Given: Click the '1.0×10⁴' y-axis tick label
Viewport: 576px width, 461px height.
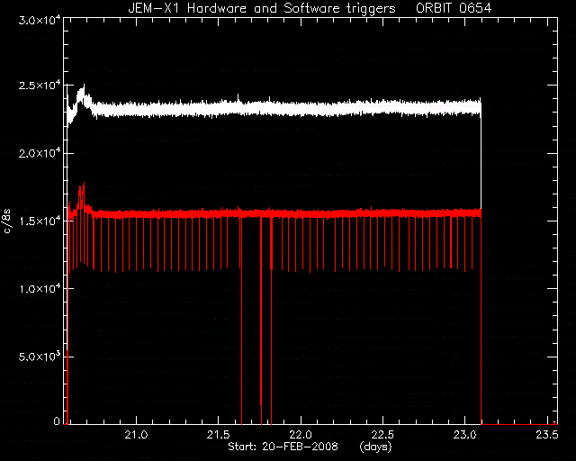Looking at the screenshot, I should point(40,288).
